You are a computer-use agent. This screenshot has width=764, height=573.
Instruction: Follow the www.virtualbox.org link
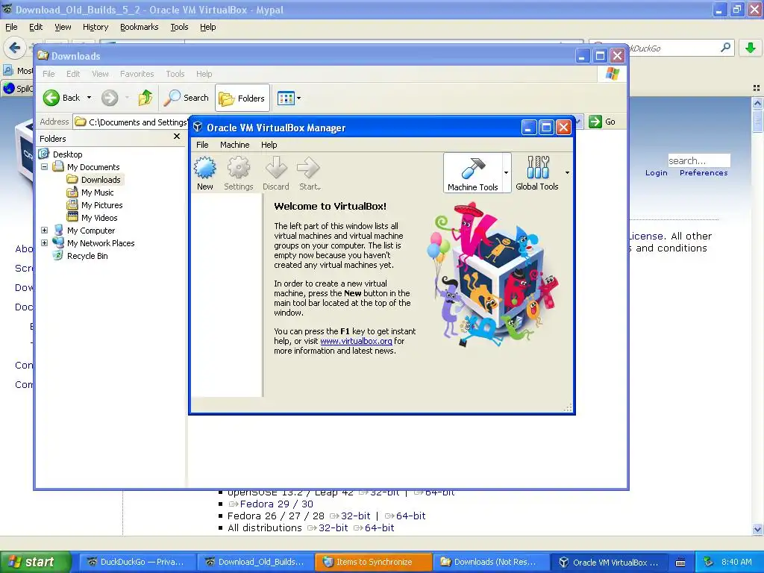tap(356, 341)
